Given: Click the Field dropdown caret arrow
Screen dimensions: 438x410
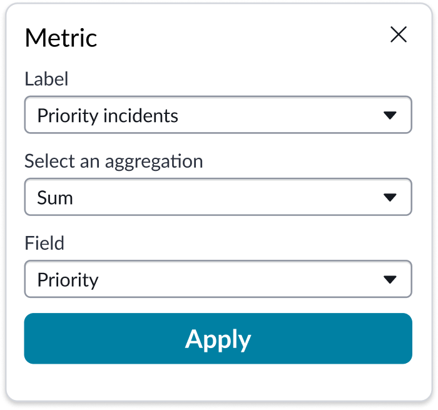Looking at the screenshot, I should (x=390, y=279).
